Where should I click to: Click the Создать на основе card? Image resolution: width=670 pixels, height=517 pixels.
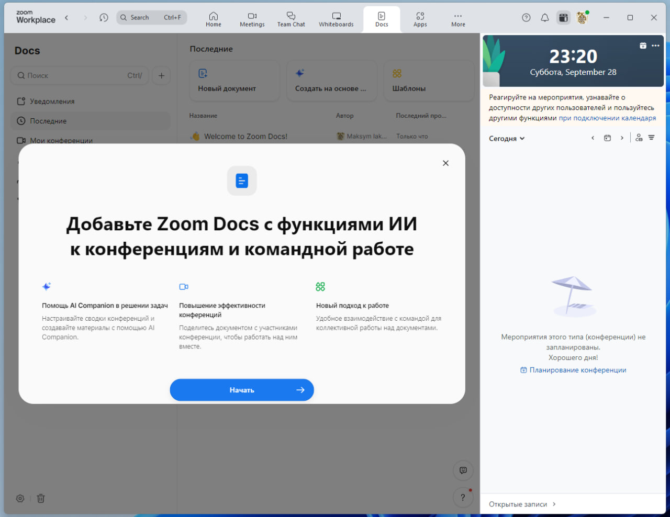[x=332, y=80]
